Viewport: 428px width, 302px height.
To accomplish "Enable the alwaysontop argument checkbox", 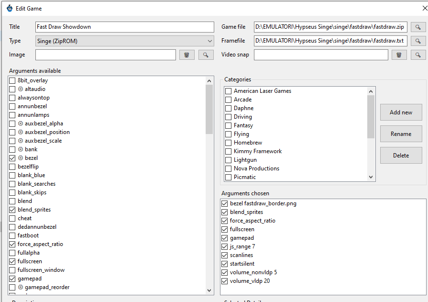I will point(12,98).
